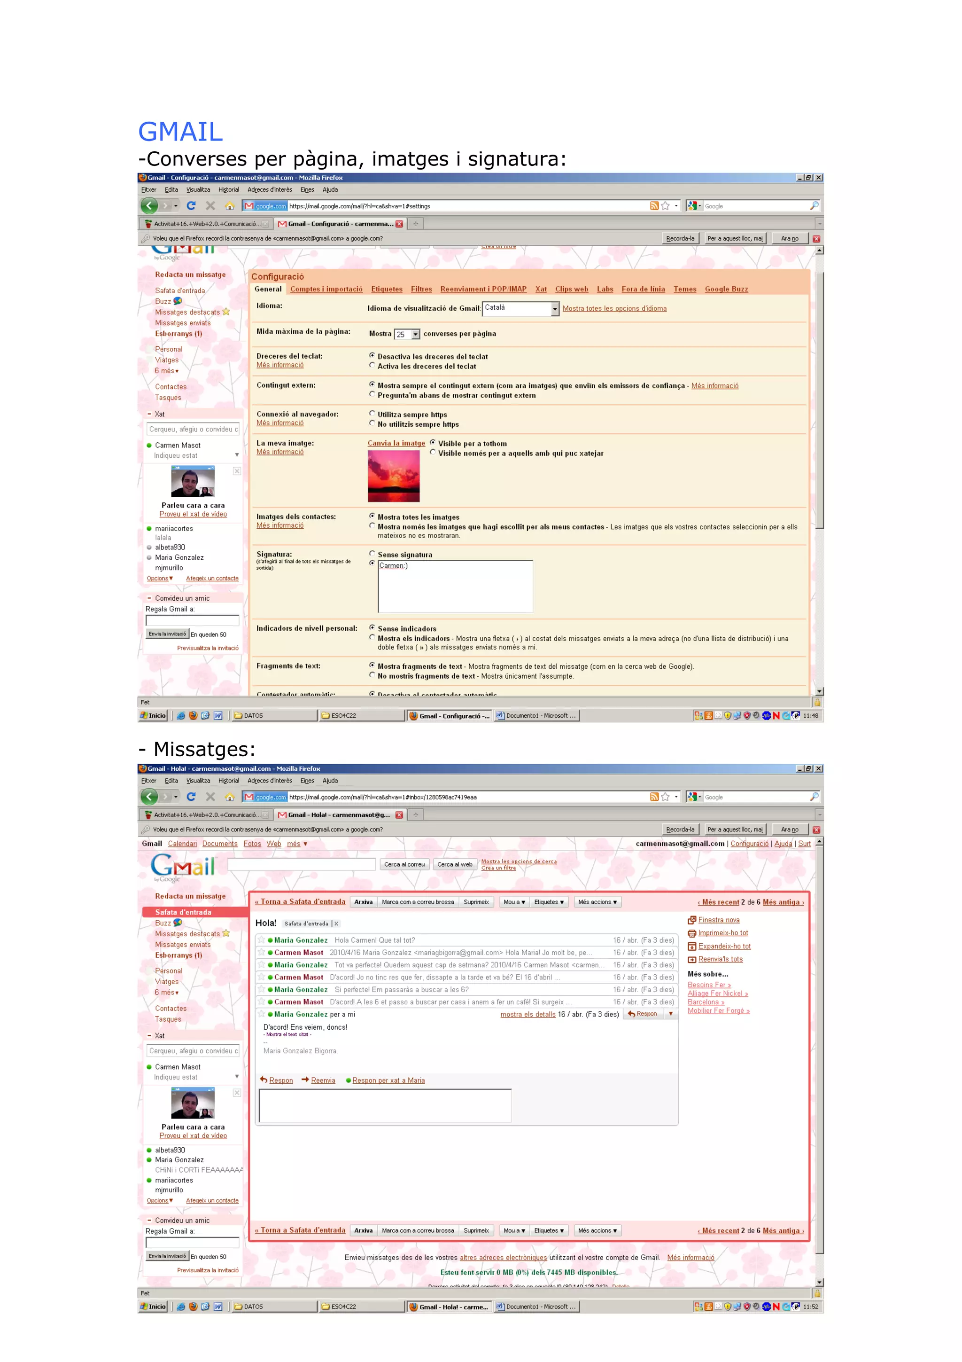The height and width of the screenshot is (1362, 962).
Task: Choose 'Sense signatura' radio option
Action: click(372, 554)
